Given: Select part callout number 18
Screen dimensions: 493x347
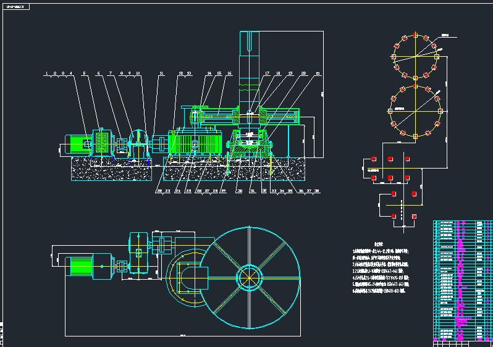Looking at the screenshot, I should 278,73.
